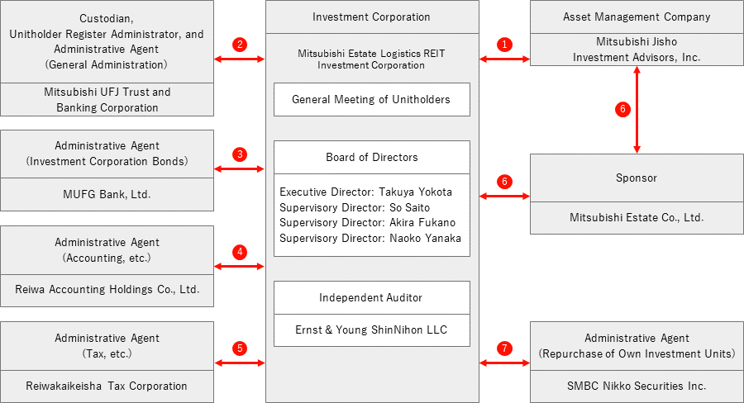Select the red number 4 marker
744x403 pixels.
240,252
